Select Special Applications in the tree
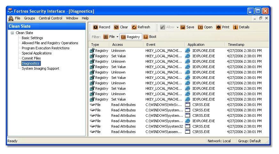This screenshot has height=154, width=279. [37, 53]
